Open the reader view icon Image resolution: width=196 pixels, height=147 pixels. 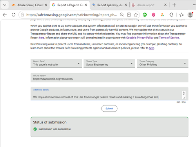point(129,15)
